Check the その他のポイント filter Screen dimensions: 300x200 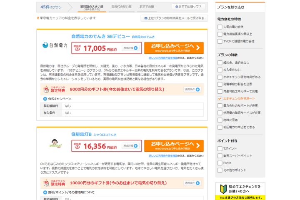tap(220, 170)
